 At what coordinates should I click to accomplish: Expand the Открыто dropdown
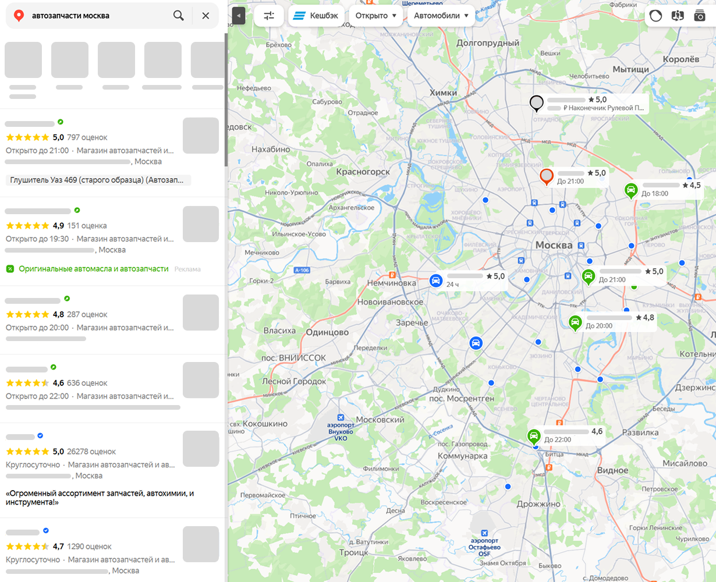click(x=376, y=16)
